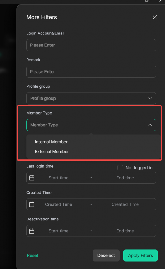Open calendar icon for Last login time
Screen dimensions: 165x269
coord(32,178)
